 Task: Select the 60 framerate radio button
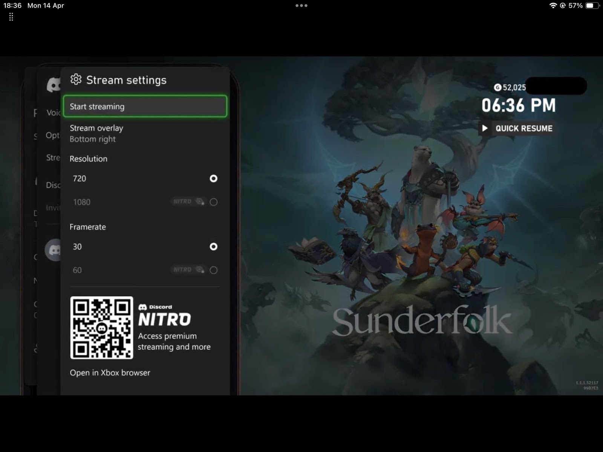click(x=213, y=270)
